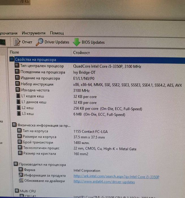
Task: Select value QuadCore Intel Core i5-3350P, 3100 MHz
Action: click(x=107, y=66)
